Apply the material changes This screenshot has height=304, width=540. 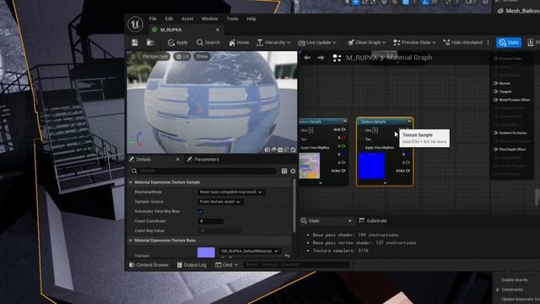pyautogui.click(x=178, y=42)
